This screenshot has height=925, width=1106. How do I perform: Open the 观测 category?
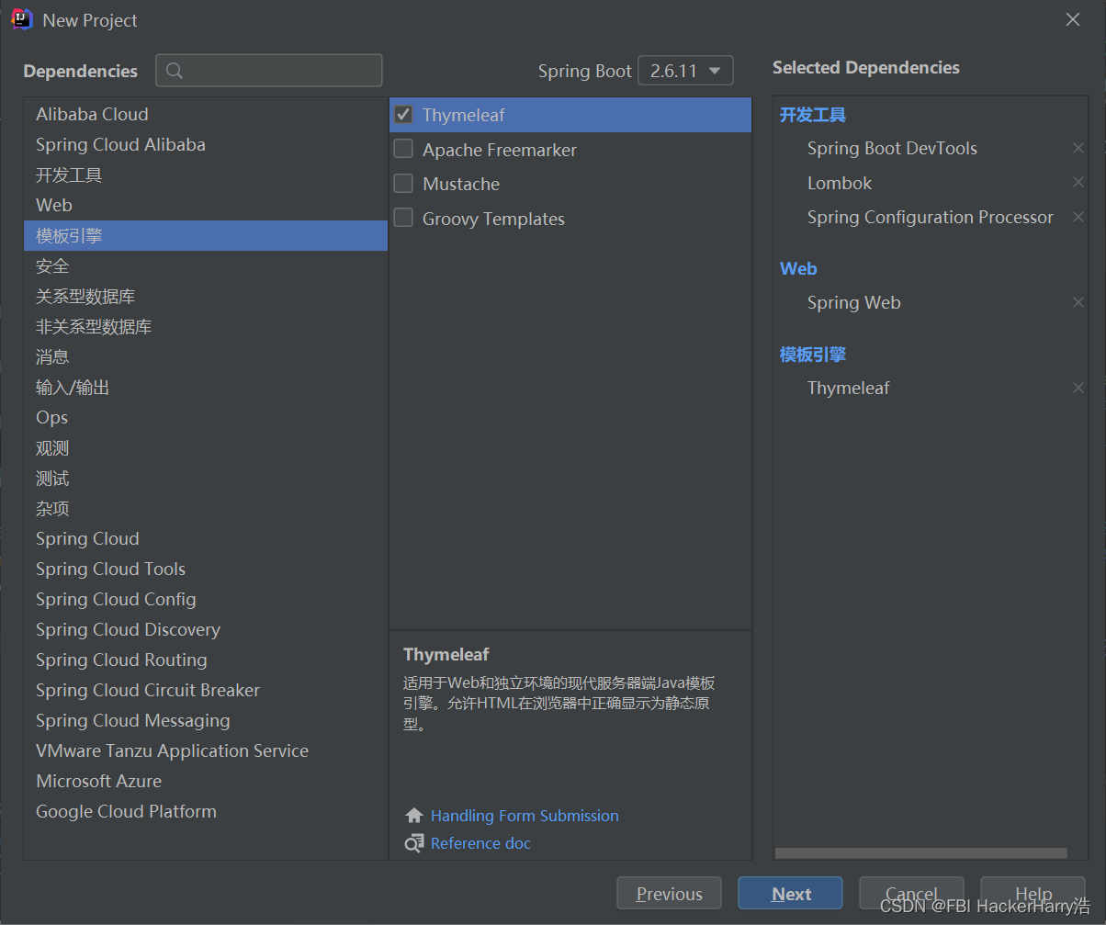[x=206, y=447]
